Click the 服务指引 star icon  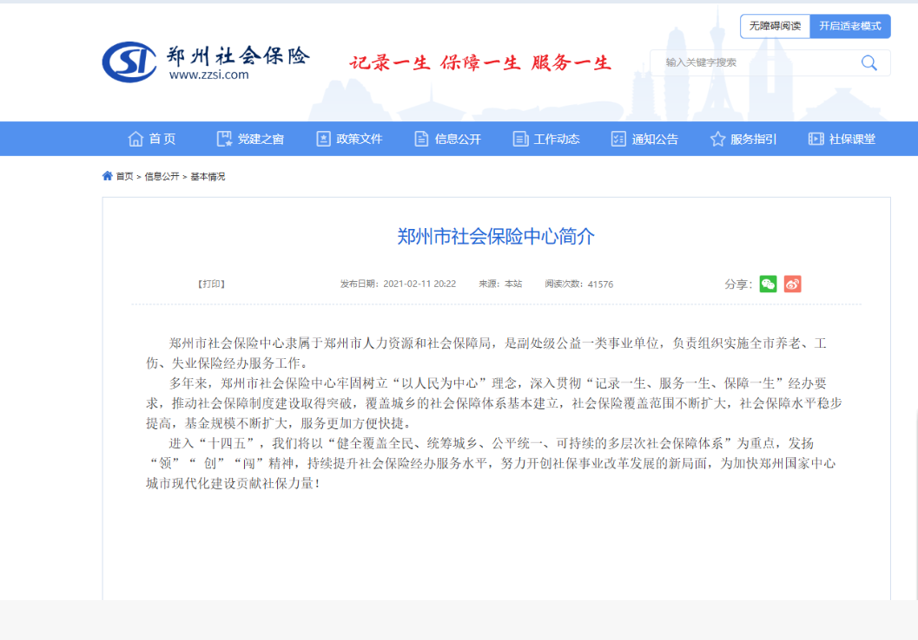pyautogui.click(x=717, y=139)
